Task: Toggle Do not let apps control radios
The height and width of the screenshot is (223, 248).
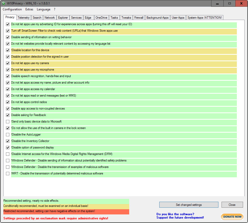Action: click(8, 102)
